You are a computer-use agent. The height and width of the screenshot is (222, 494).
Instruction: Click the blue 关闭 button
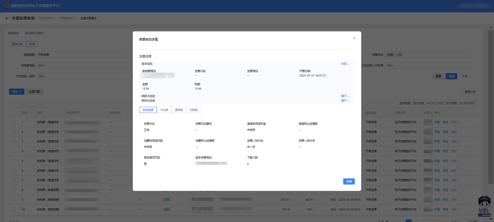pyautogui.click(x=349, y=181)
